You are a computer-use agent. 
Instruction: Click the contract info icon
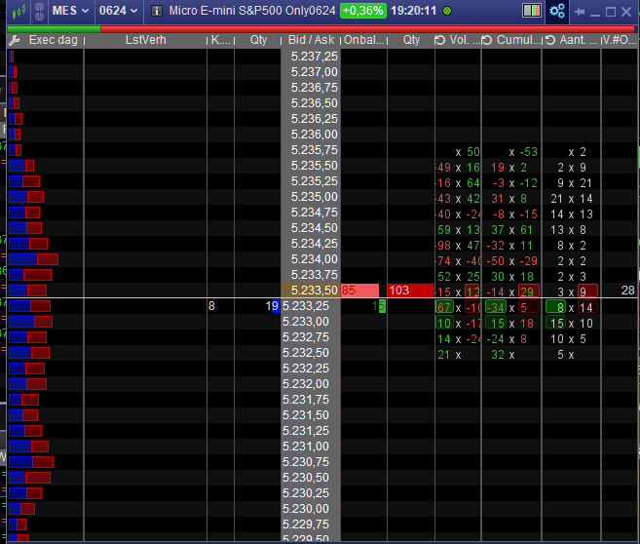157,11
